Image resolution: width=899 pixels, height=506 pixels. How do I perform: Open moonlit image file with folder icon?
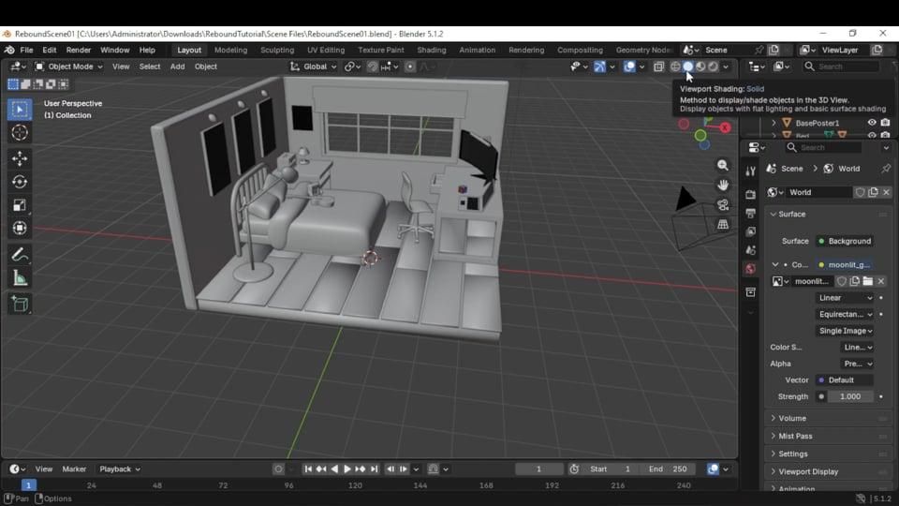click(x=868, y=281)
